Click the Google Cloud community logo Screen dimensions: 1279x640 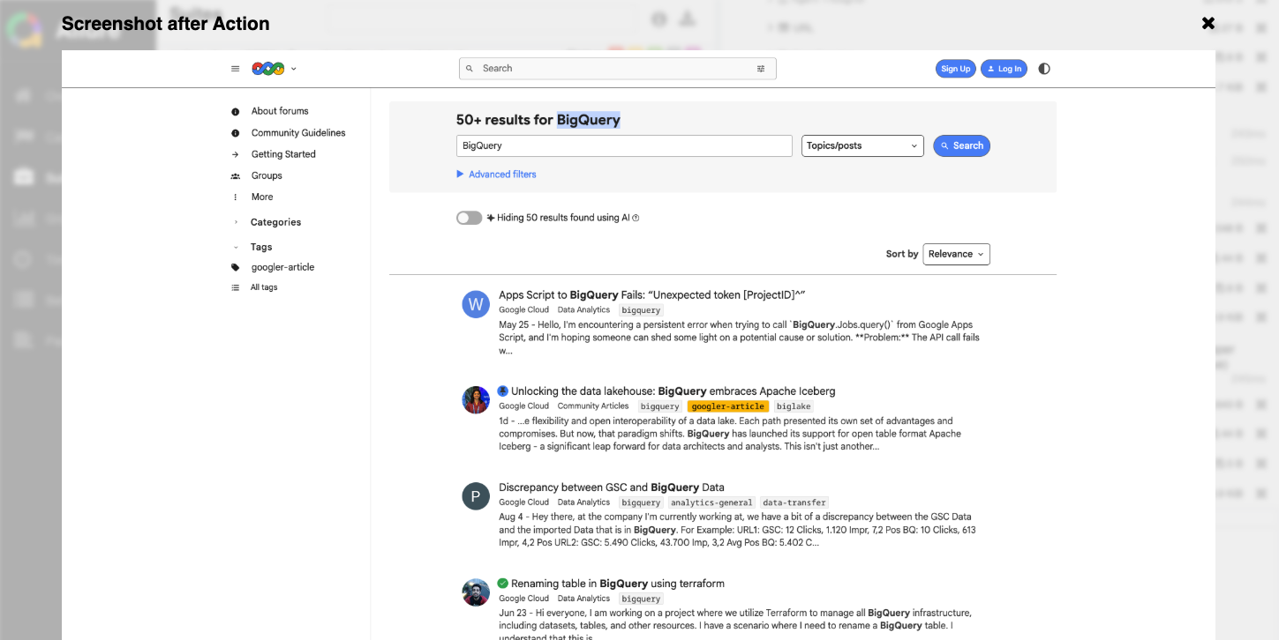(x=267, y=69)
